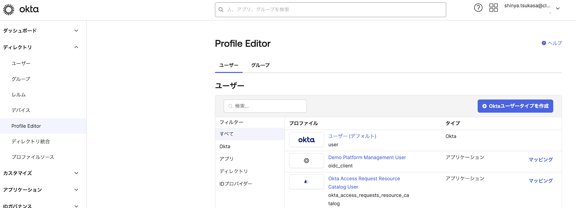Click the タイプ column header

pyautogui.click(x=453, y=123)
